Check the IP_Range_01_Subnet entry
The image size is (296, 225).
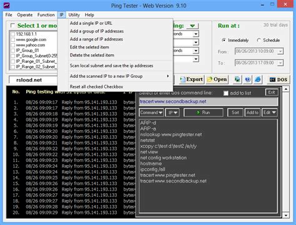coord(13,61)
